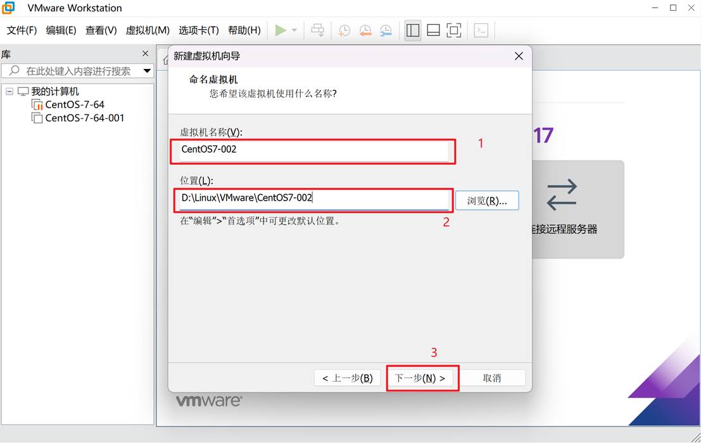Collapse the 我的计算机 tree node
The width and height of the screenshot is (701, 443).
9,92
